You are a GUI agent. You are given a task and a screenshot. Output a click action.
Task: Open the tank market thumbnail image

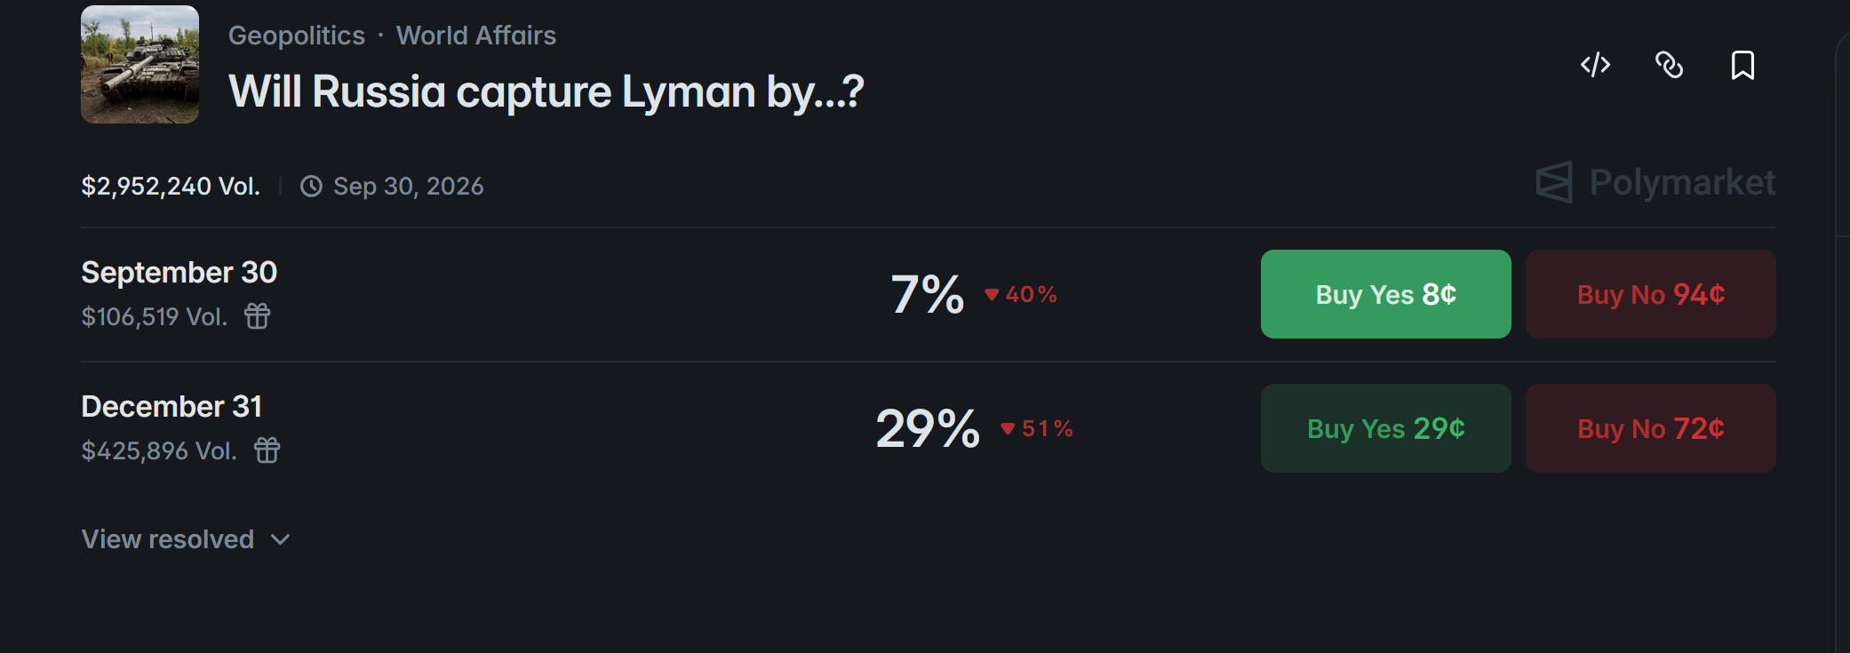tap(140, 64)
